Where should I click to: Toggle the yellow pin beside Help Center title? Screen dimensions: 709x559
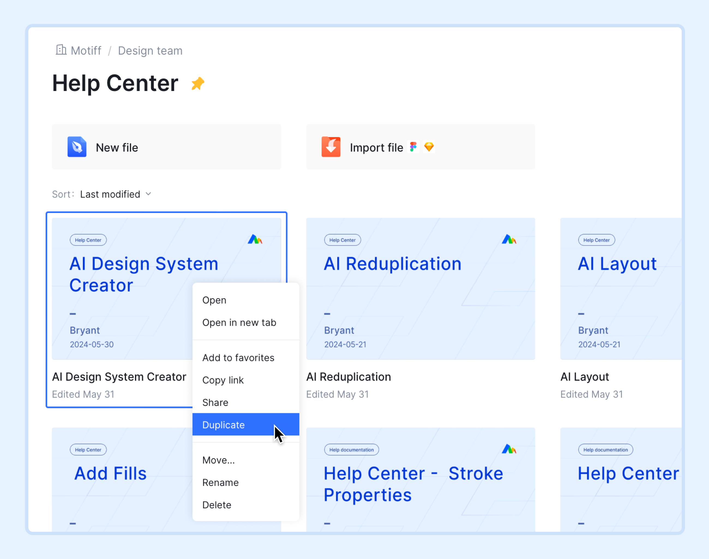point(198,83)
